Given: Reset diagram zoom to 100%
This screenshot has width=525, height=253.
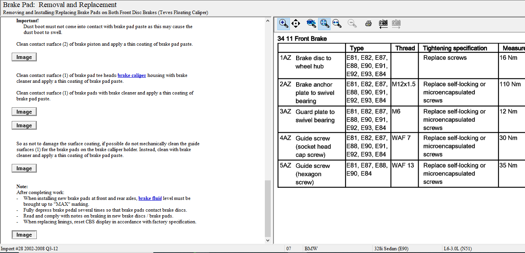Looking at the screenshot, I should coord(311,24).
